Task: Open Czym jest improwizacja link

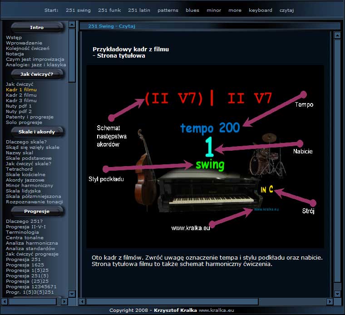Action: point(35,59)
